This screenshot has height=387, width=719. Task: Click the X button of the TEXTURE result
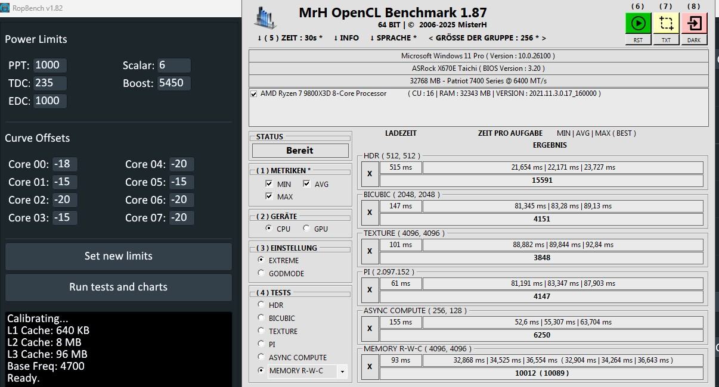(370, 251)
